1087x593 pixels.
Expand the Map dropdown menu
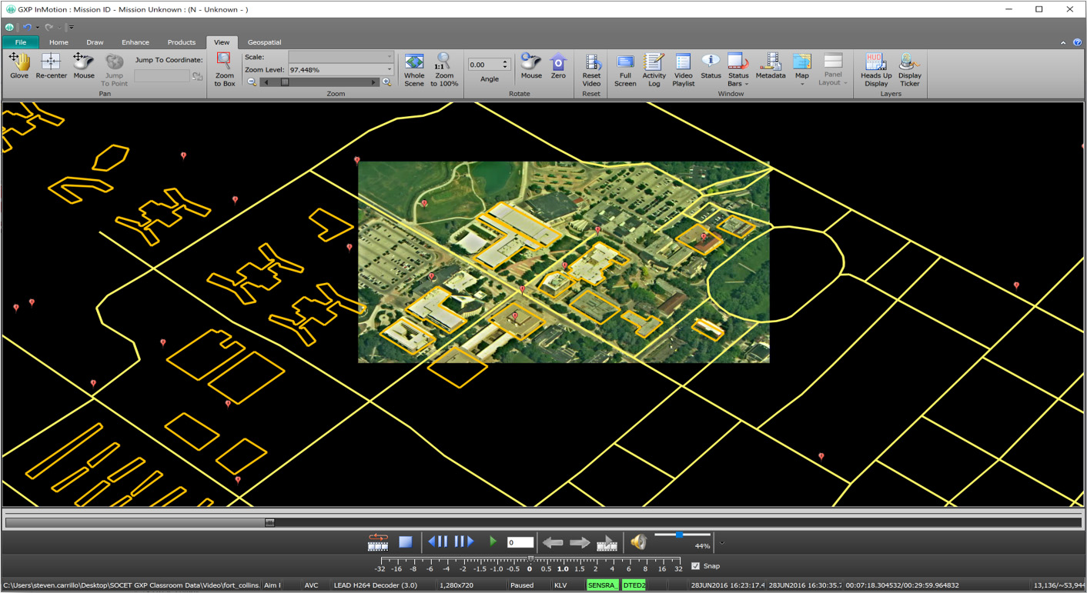(x=802, y=84)
